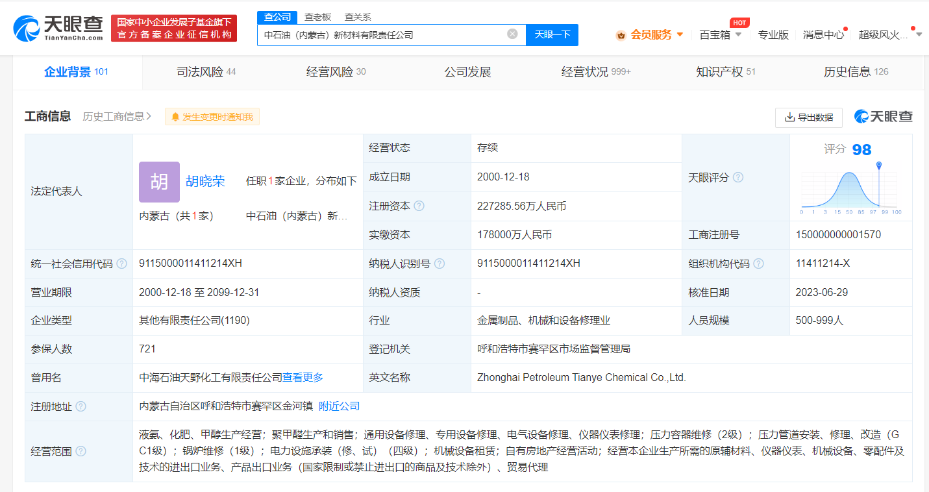Select the 查公司 search tab
This screenshot has width=929, height=492.
pos(277,17)
